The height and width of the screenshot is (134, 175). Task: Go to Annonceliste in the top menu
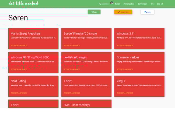(x=129, y=4)
